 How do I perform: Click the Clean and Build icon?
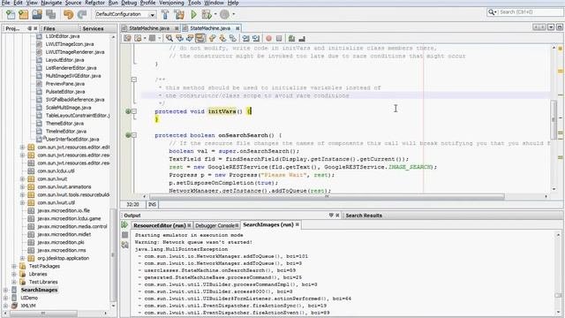[x=179, y=14]
